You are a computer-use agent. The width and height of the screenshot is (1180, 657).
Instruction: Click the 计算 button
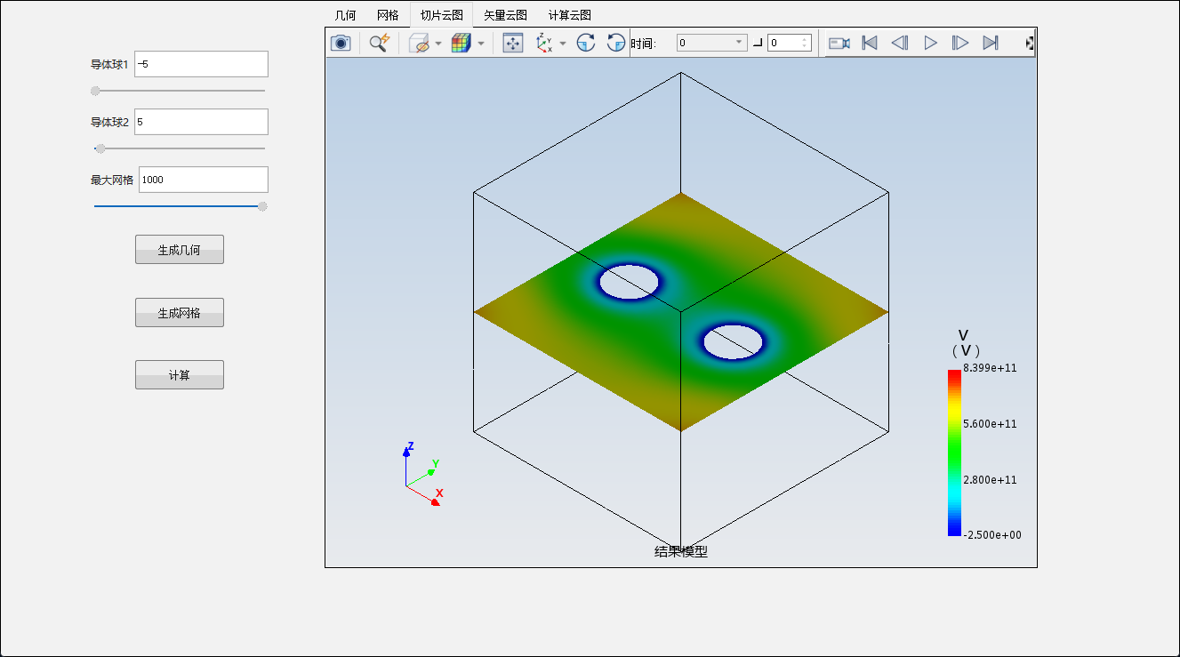coord(180,375)
